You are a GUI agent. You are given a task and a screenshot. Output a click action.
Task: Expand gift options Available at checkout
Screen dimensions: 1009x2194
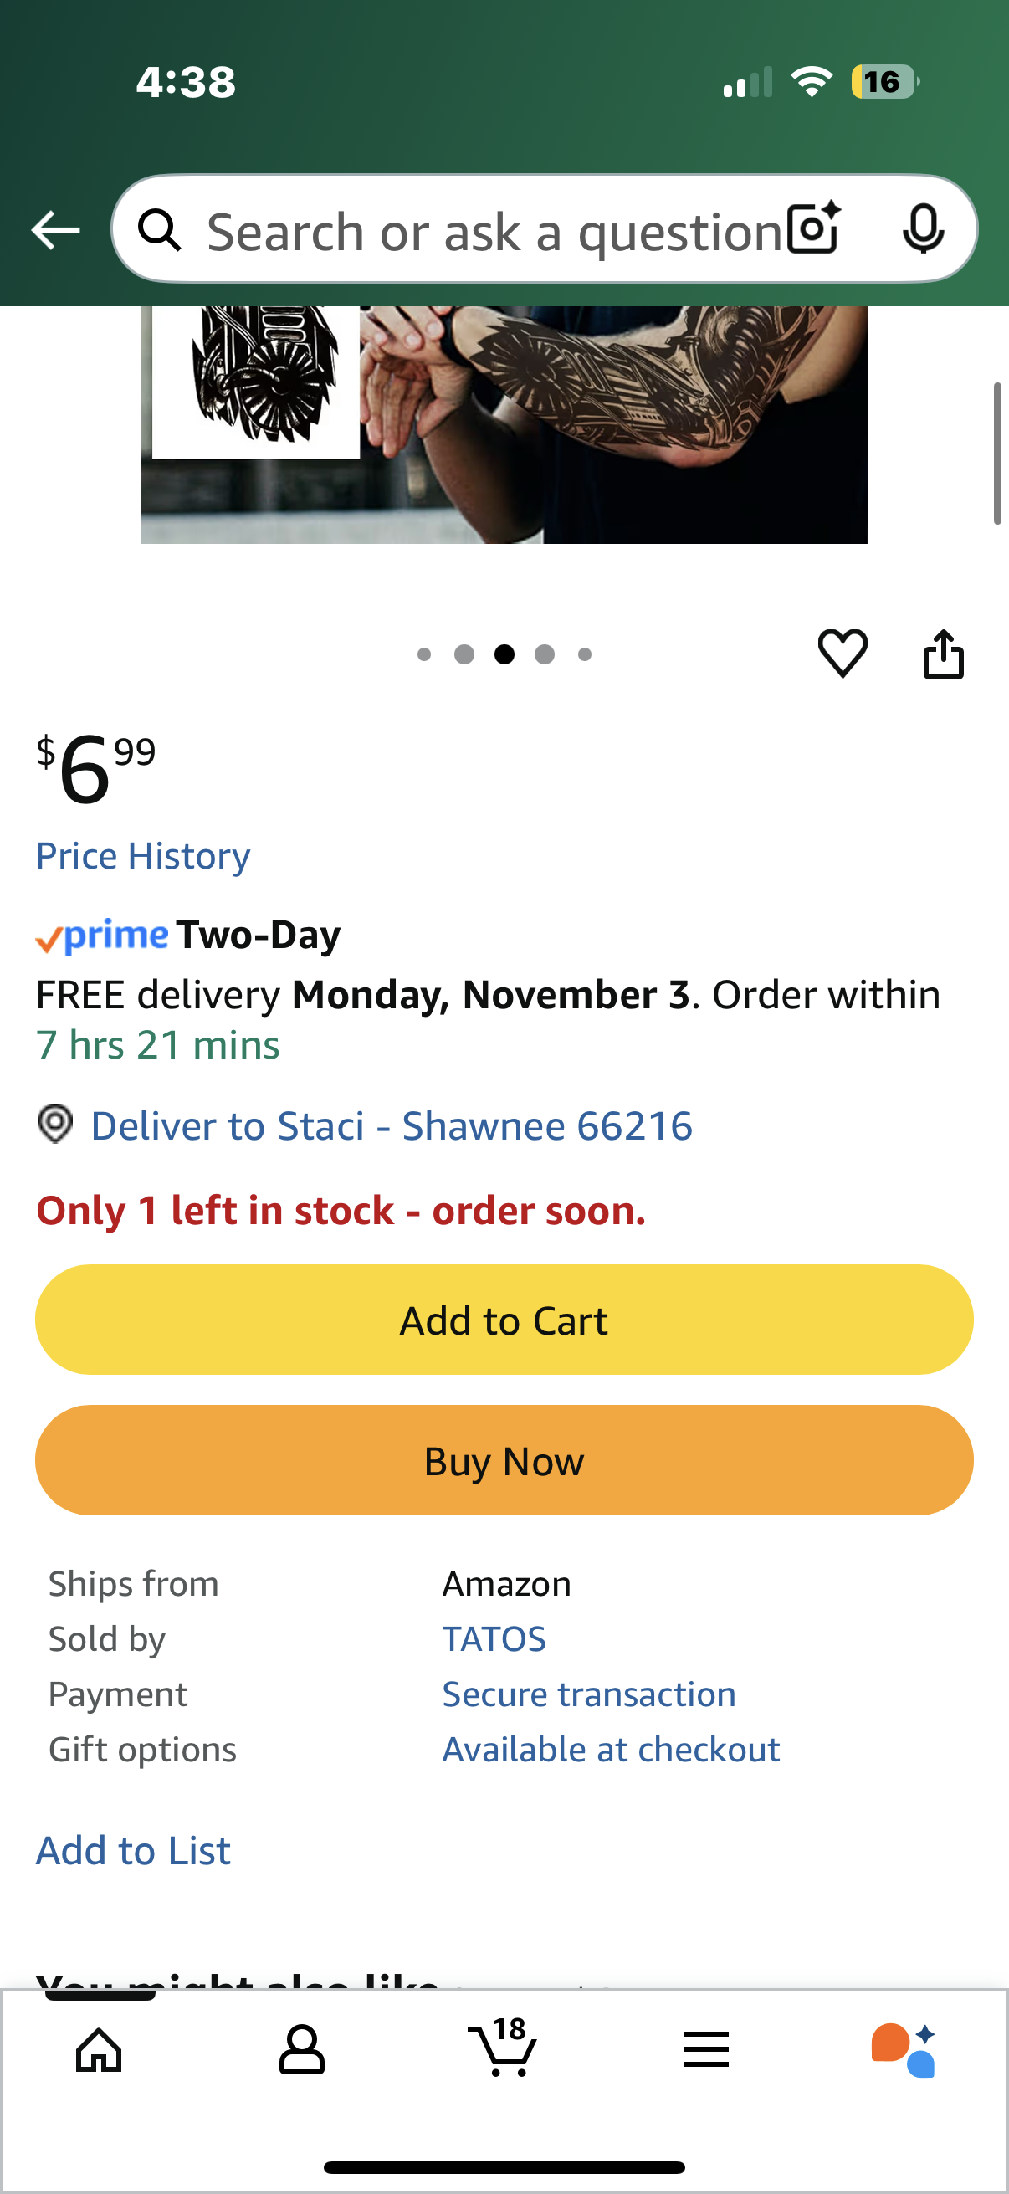(611, 1750)
